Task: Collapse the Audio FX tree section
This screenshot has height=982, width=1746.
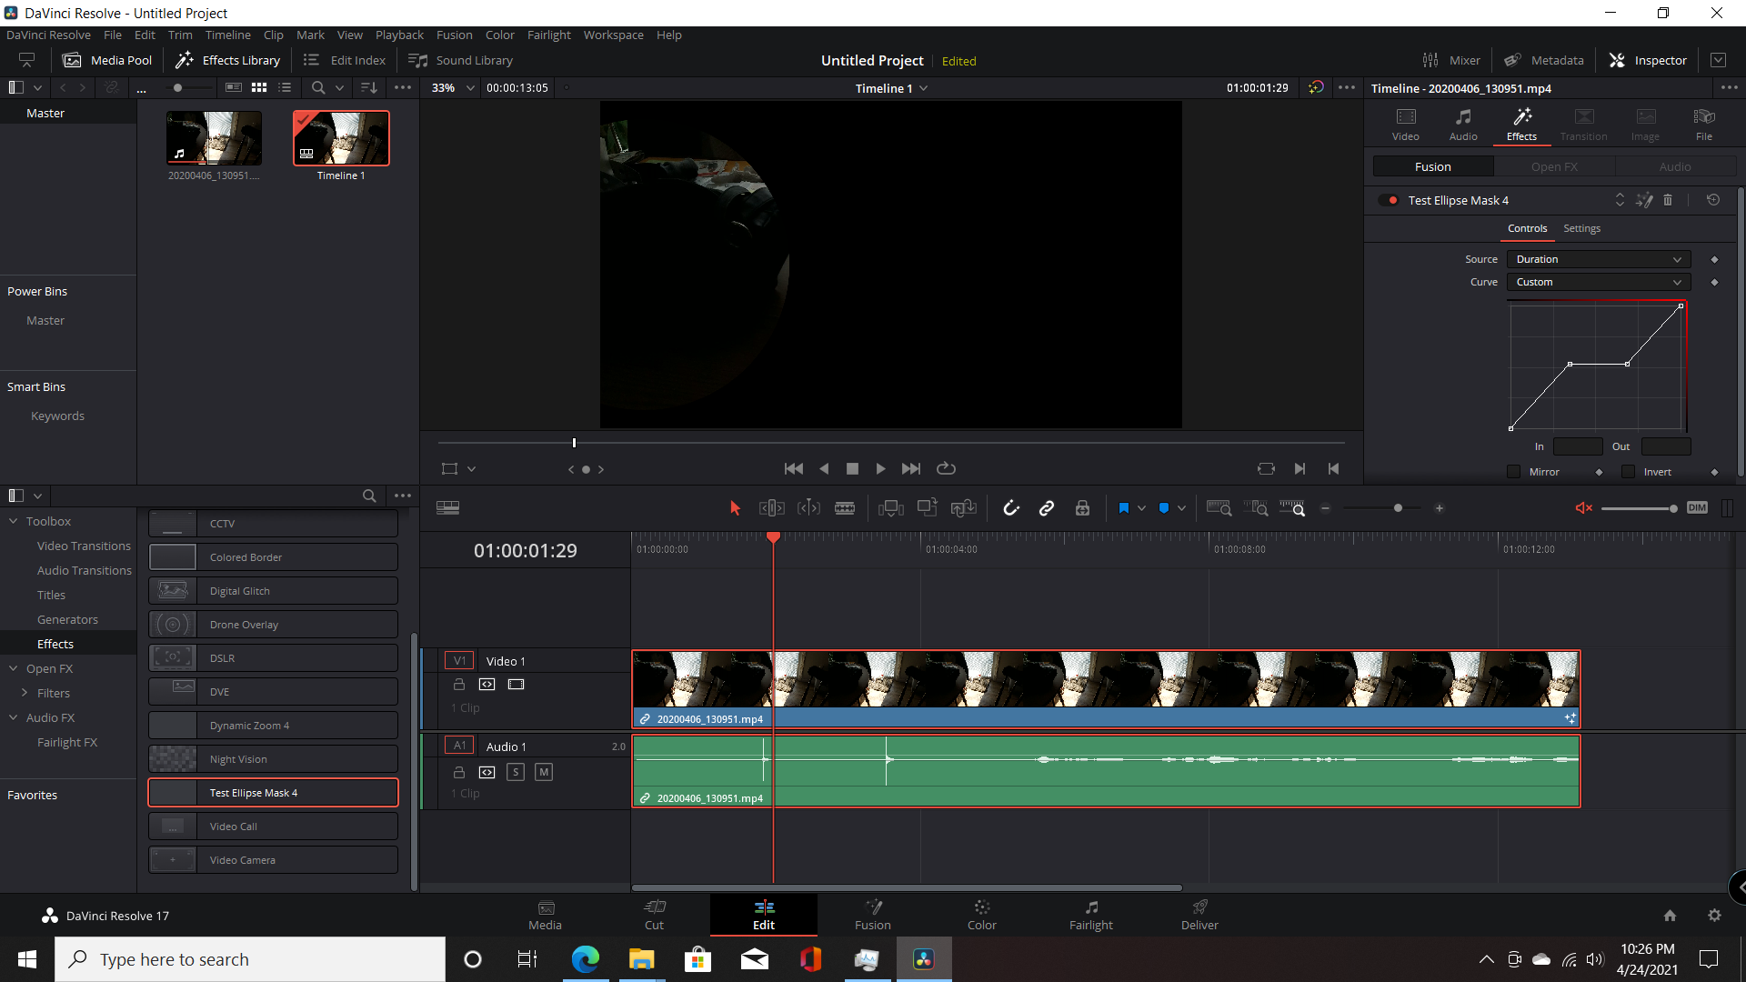Action: tap(14, 717)
